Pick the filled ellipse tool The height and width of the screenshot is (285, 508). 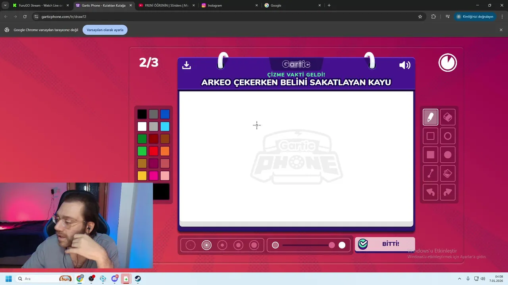pyautogui.click(x=448, y=155)
